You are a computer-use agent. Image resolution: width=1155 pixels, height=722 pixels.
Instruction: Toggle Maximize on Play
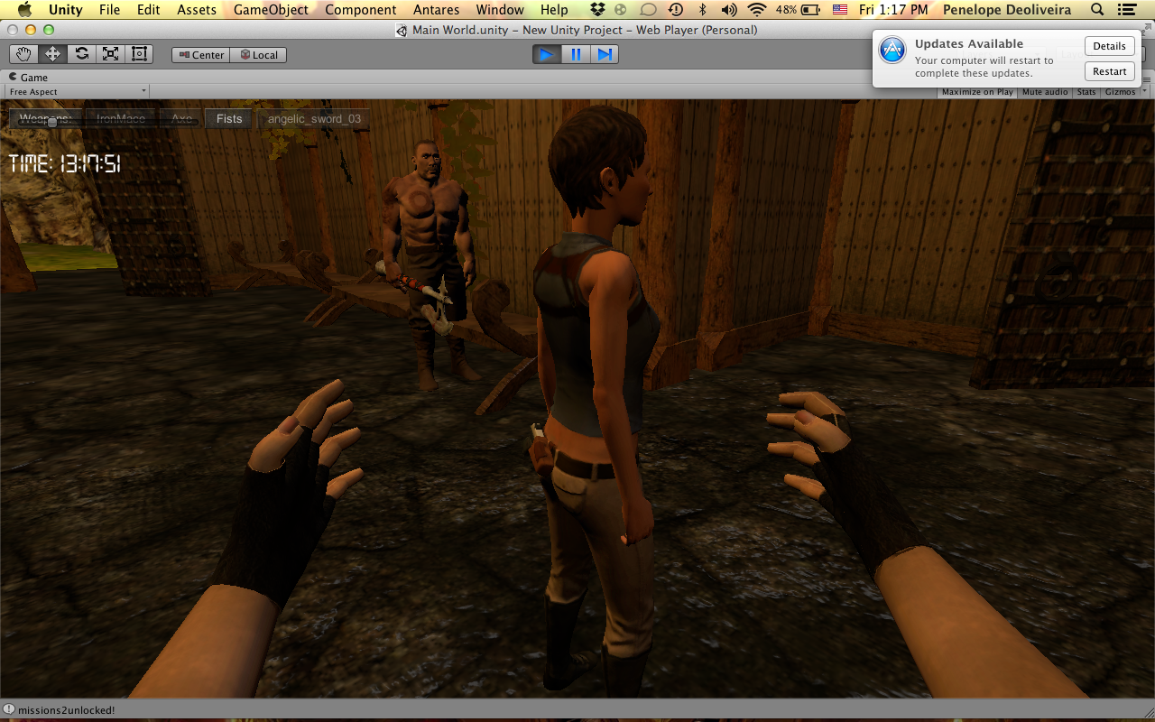coord(976,92)
